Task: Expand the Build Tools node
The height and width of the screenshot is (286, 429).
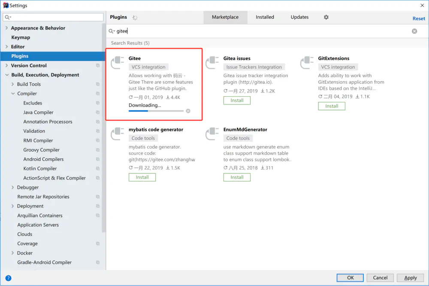Action: coord(12,84)
